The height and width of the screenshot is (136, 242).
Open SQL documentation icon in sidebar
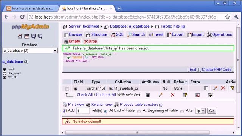click(40, 36)
